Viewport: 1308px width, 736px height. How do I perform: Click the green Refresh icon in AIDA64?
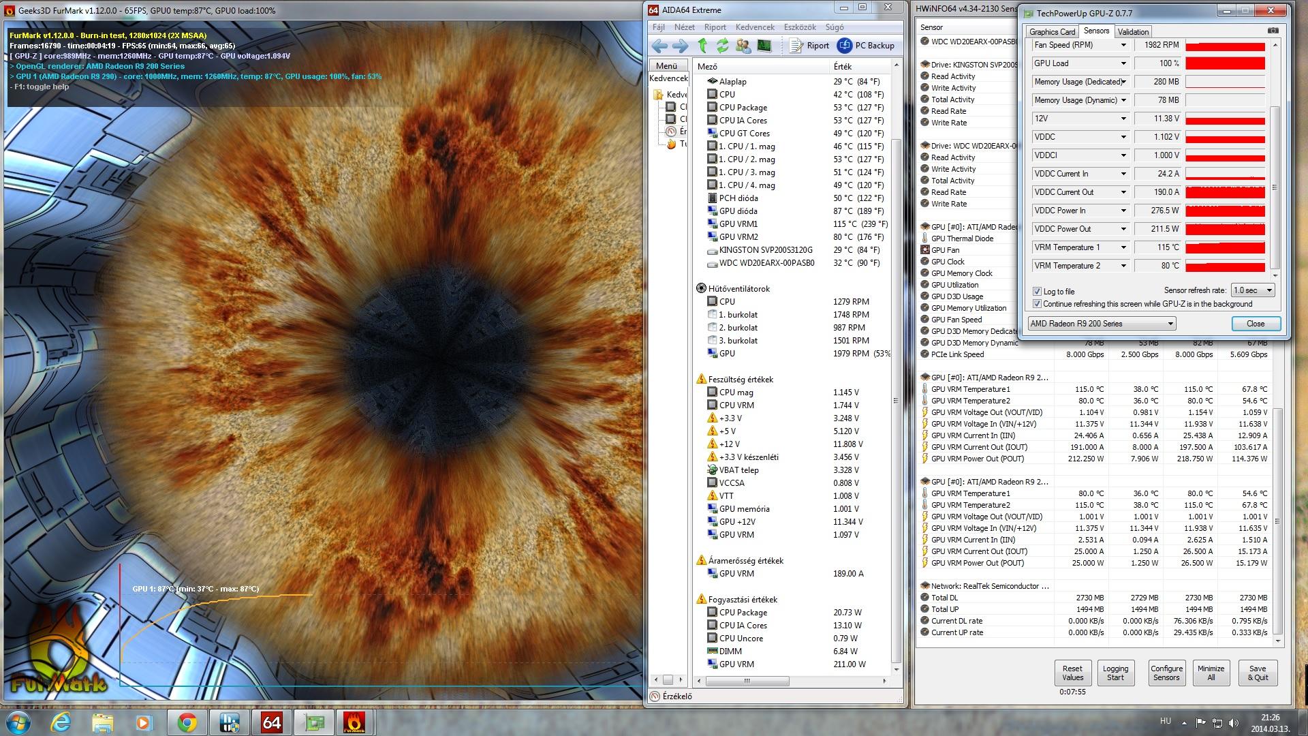click(722, 46)
